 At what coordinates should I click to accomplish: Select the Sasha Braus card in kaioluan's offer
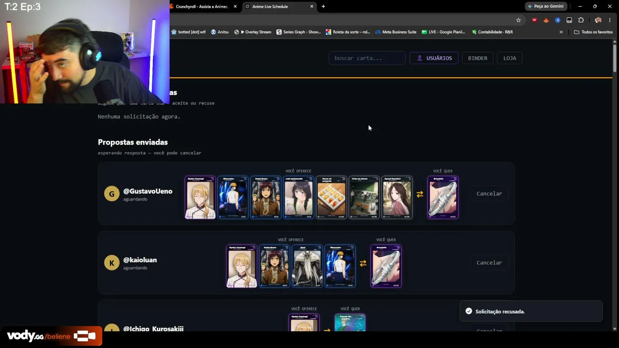pyautogui.click(x=275, y=266)
